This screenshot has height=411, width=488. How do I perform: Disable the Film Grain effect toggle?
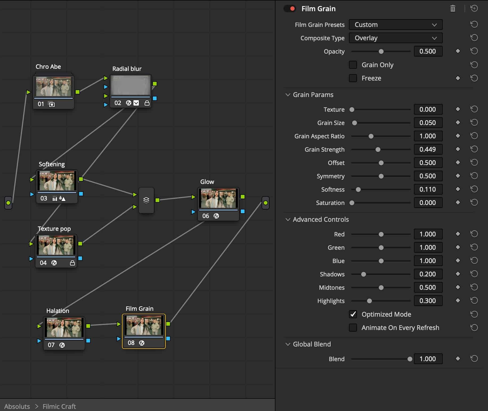(290, 9)
